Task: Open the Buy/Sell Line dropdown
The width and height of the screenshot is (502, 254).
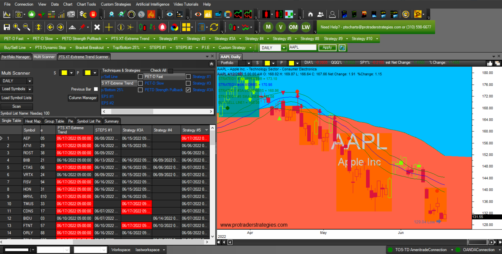Action: [x=30, y=48]
